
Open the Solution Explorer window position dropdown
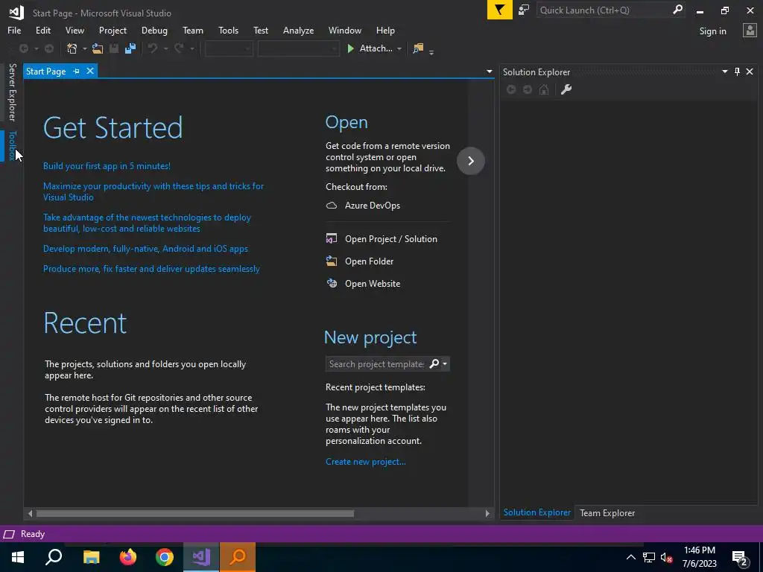click(724, 71)
